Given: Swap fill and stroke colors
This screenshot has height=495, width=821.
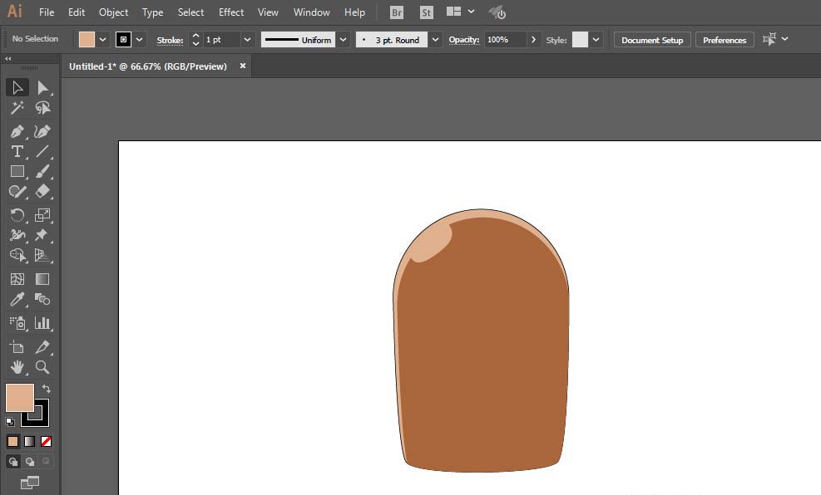Looking at the screenshot, I should [47, 389].
